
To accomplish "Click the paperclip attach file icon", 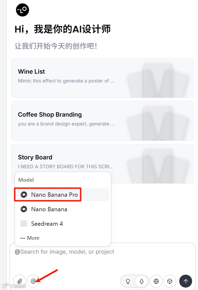I will pyautogui.click(x=20, y=281).
